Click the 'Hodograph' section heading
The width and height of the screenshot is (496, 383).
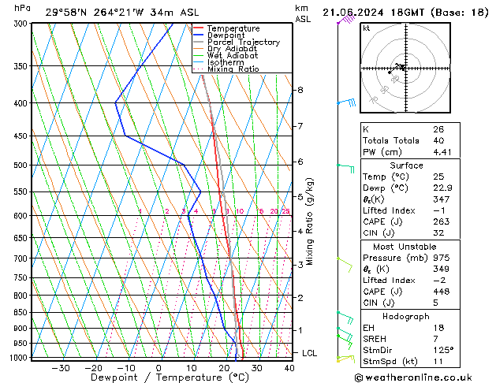pos(406,316)
